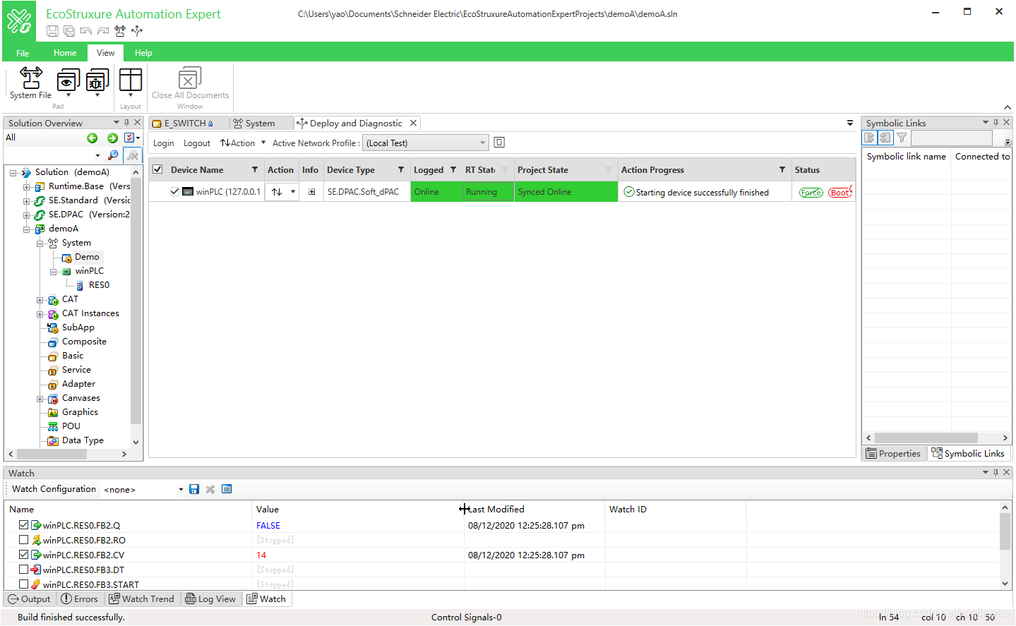The width and height of the screenshot is (1016, 626).
Task: Switch to the Home ribbon tab
Action: (x=65, y=53)
